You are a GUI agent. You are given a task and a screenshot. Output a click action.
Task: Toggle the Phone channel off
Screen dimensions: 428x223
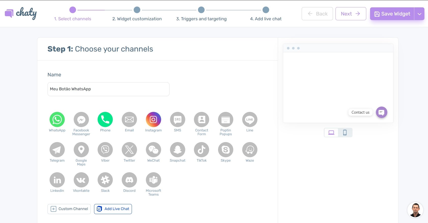(x=105, y=119)
